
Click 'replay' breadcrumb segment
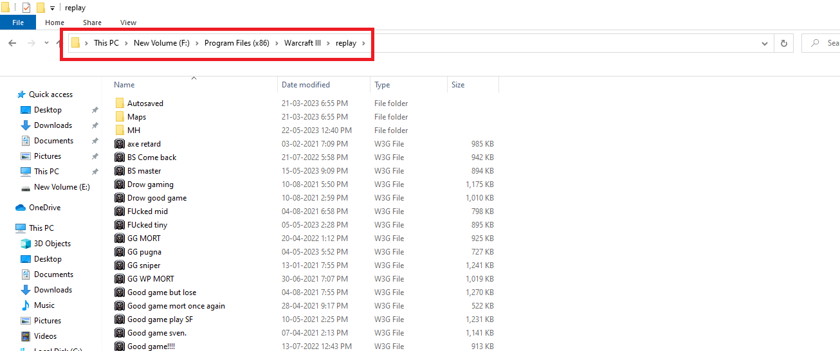(x=346, y=43)
